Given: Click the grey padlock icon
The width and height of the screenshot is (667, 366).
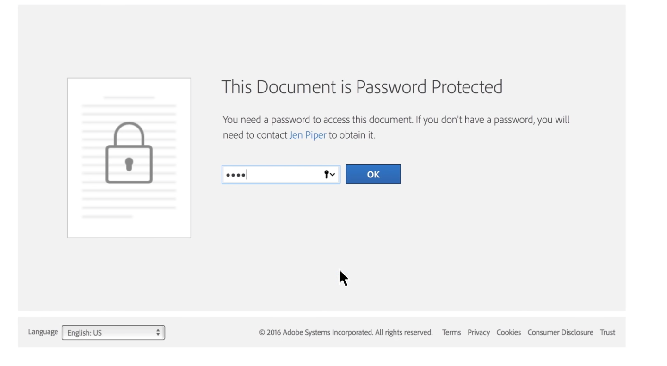Looking at the screenshot, I should [129, 153].
